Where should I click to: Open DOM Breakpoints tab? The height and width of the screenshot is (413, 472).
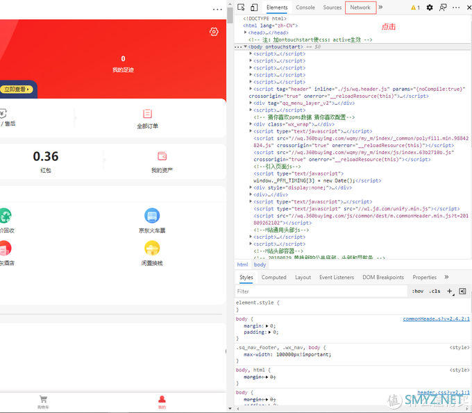tap(383, 277)
